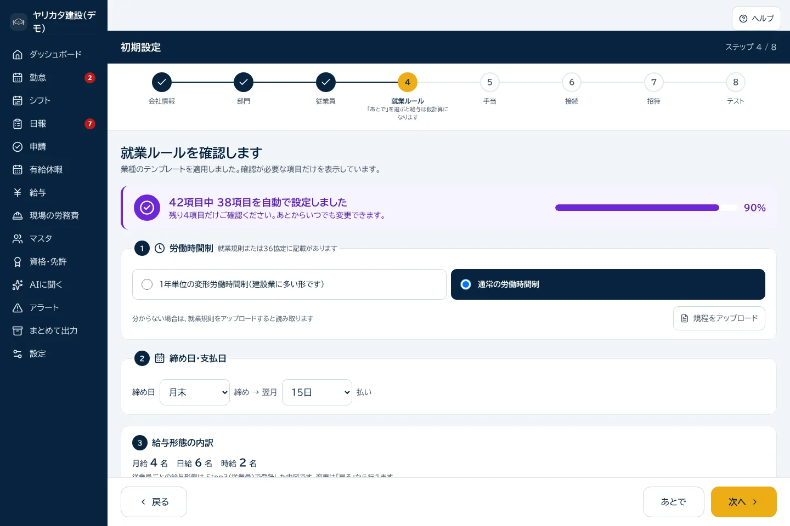Click the 勤怠 calendar icon
This screenshot has height=526, width=790.
18,77
